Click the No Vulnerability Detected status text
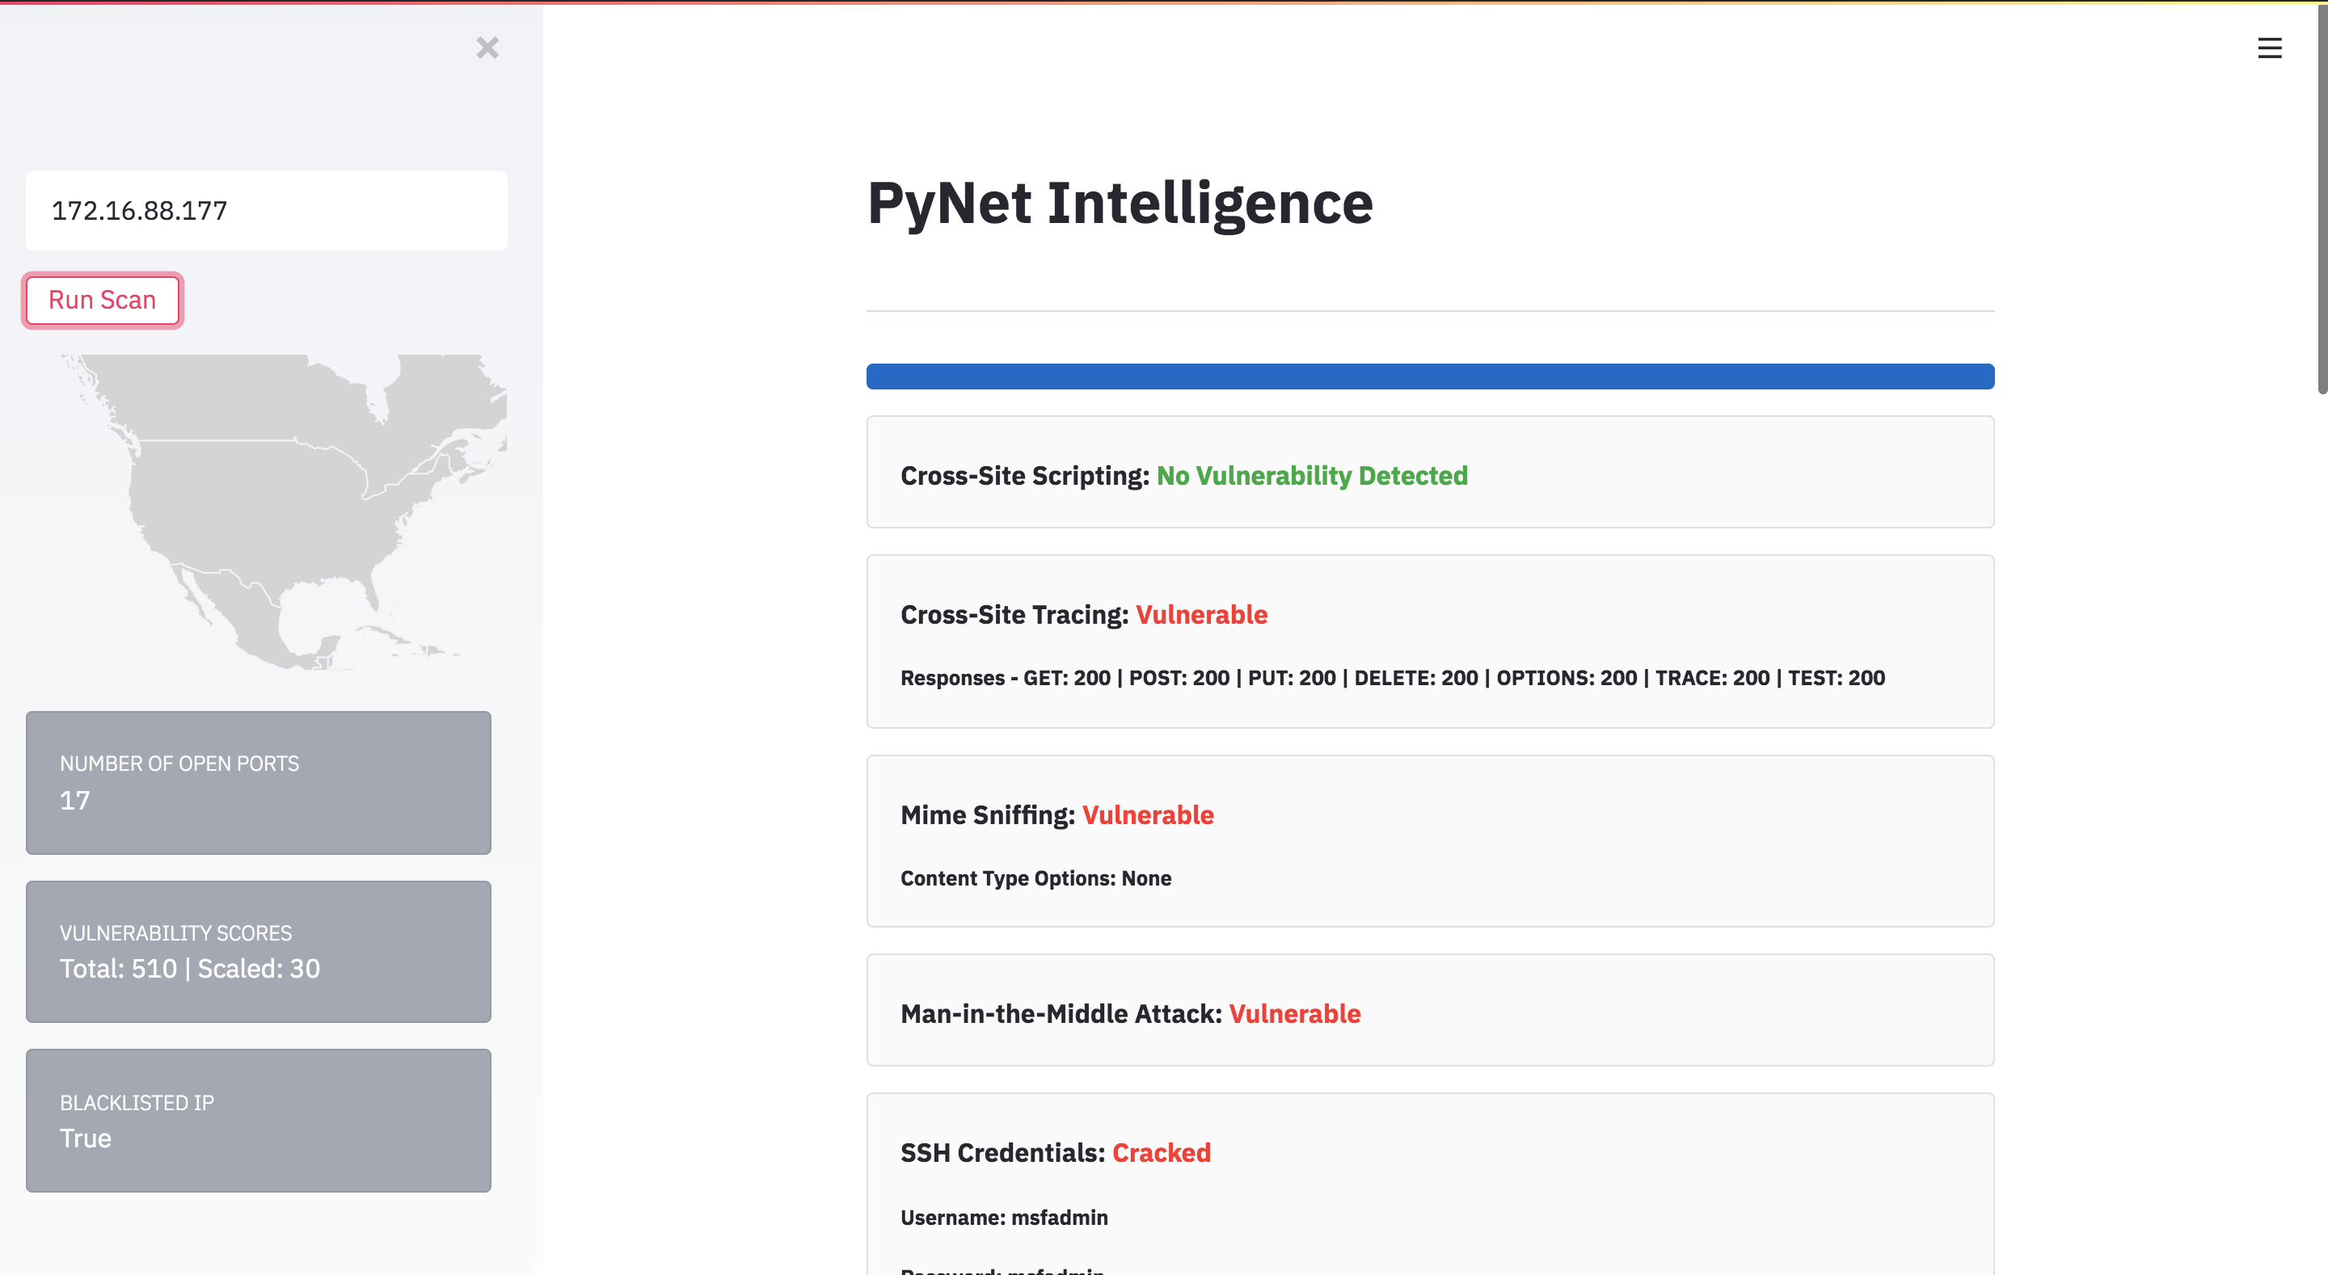Image resolution: width=2328 pixels, height=1275 pixels. [1312, 475]
